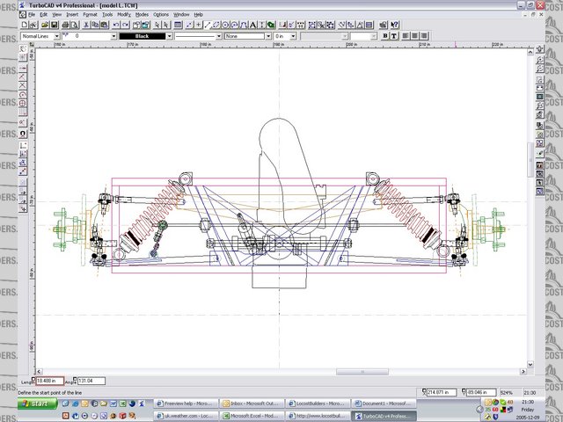
Task: Open the Tools menu
Action: [x=107, y=15]
